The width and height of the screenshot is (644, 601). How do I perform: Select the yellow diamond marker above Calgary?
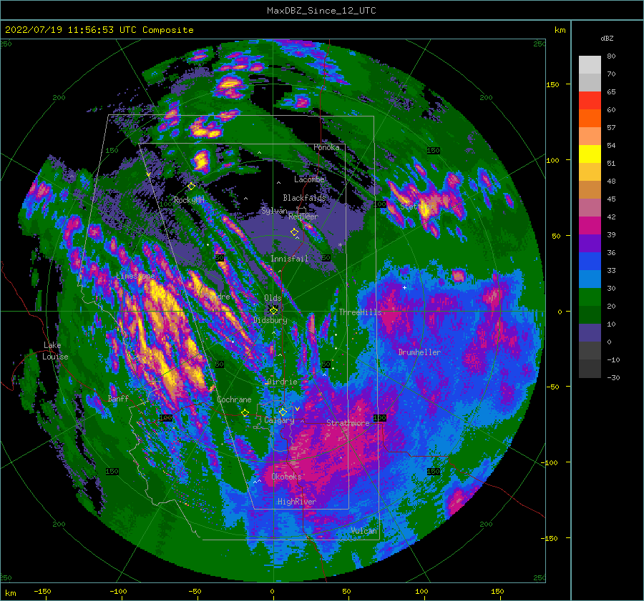283,412
